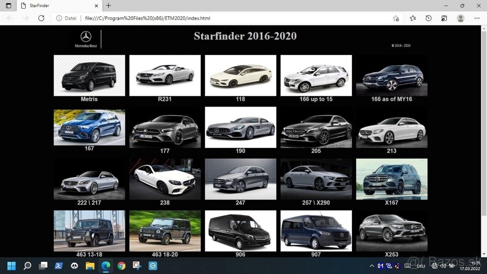Toggle the network status tray icon
The image size is (487, 274).
click(x=434, y=265)
